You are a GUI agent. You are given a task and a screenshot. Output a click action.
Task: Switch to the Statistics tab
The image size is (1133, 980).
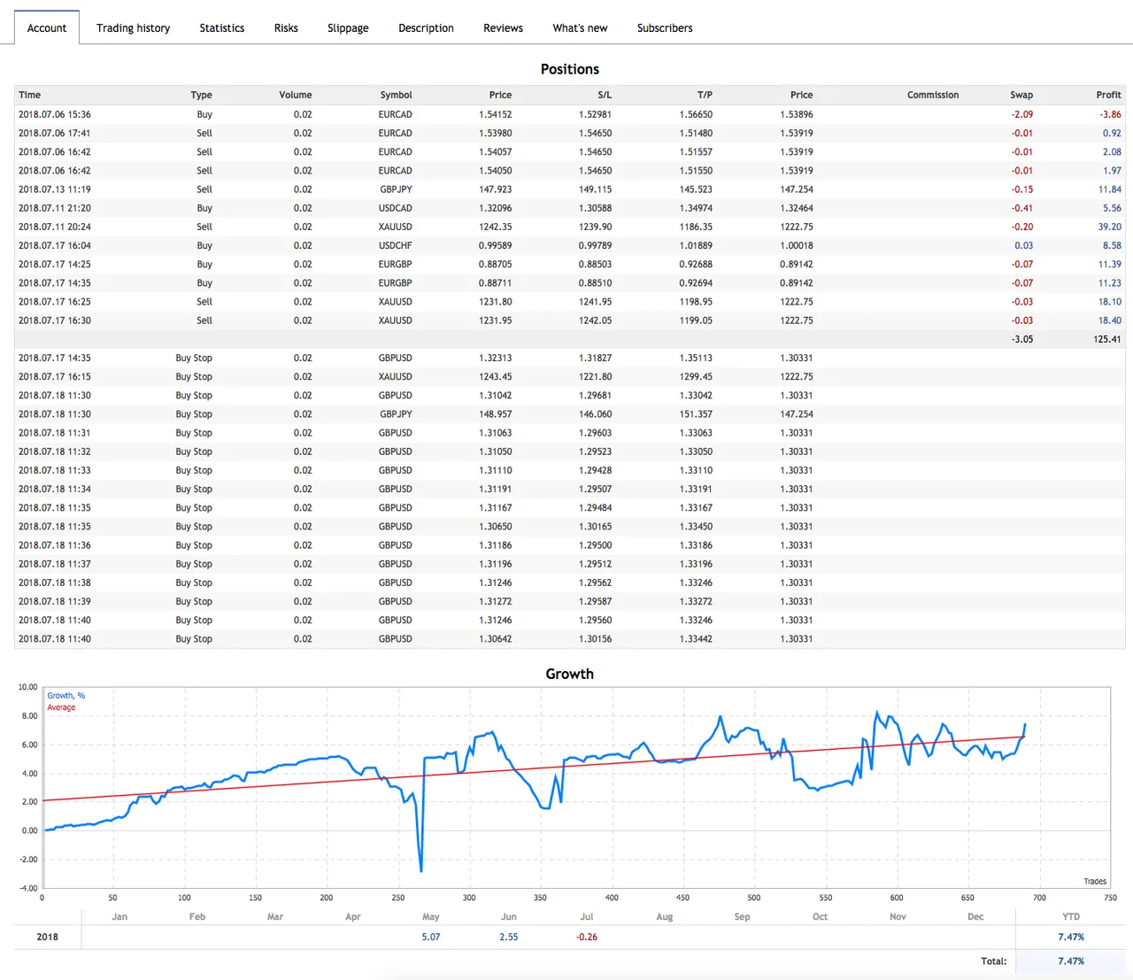(x=222, y=28)
